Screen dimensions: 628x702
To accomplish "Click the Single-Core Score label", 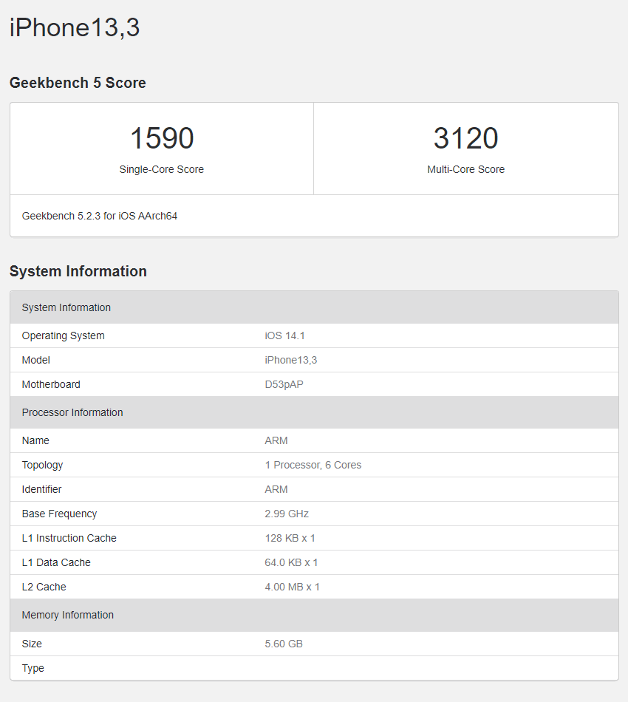I will pos(162,169).
